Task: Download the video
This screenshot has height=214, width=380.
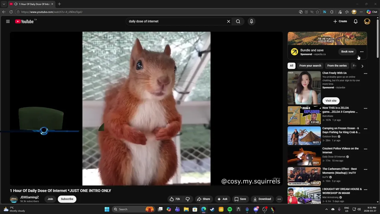Action: coord(262,199)
